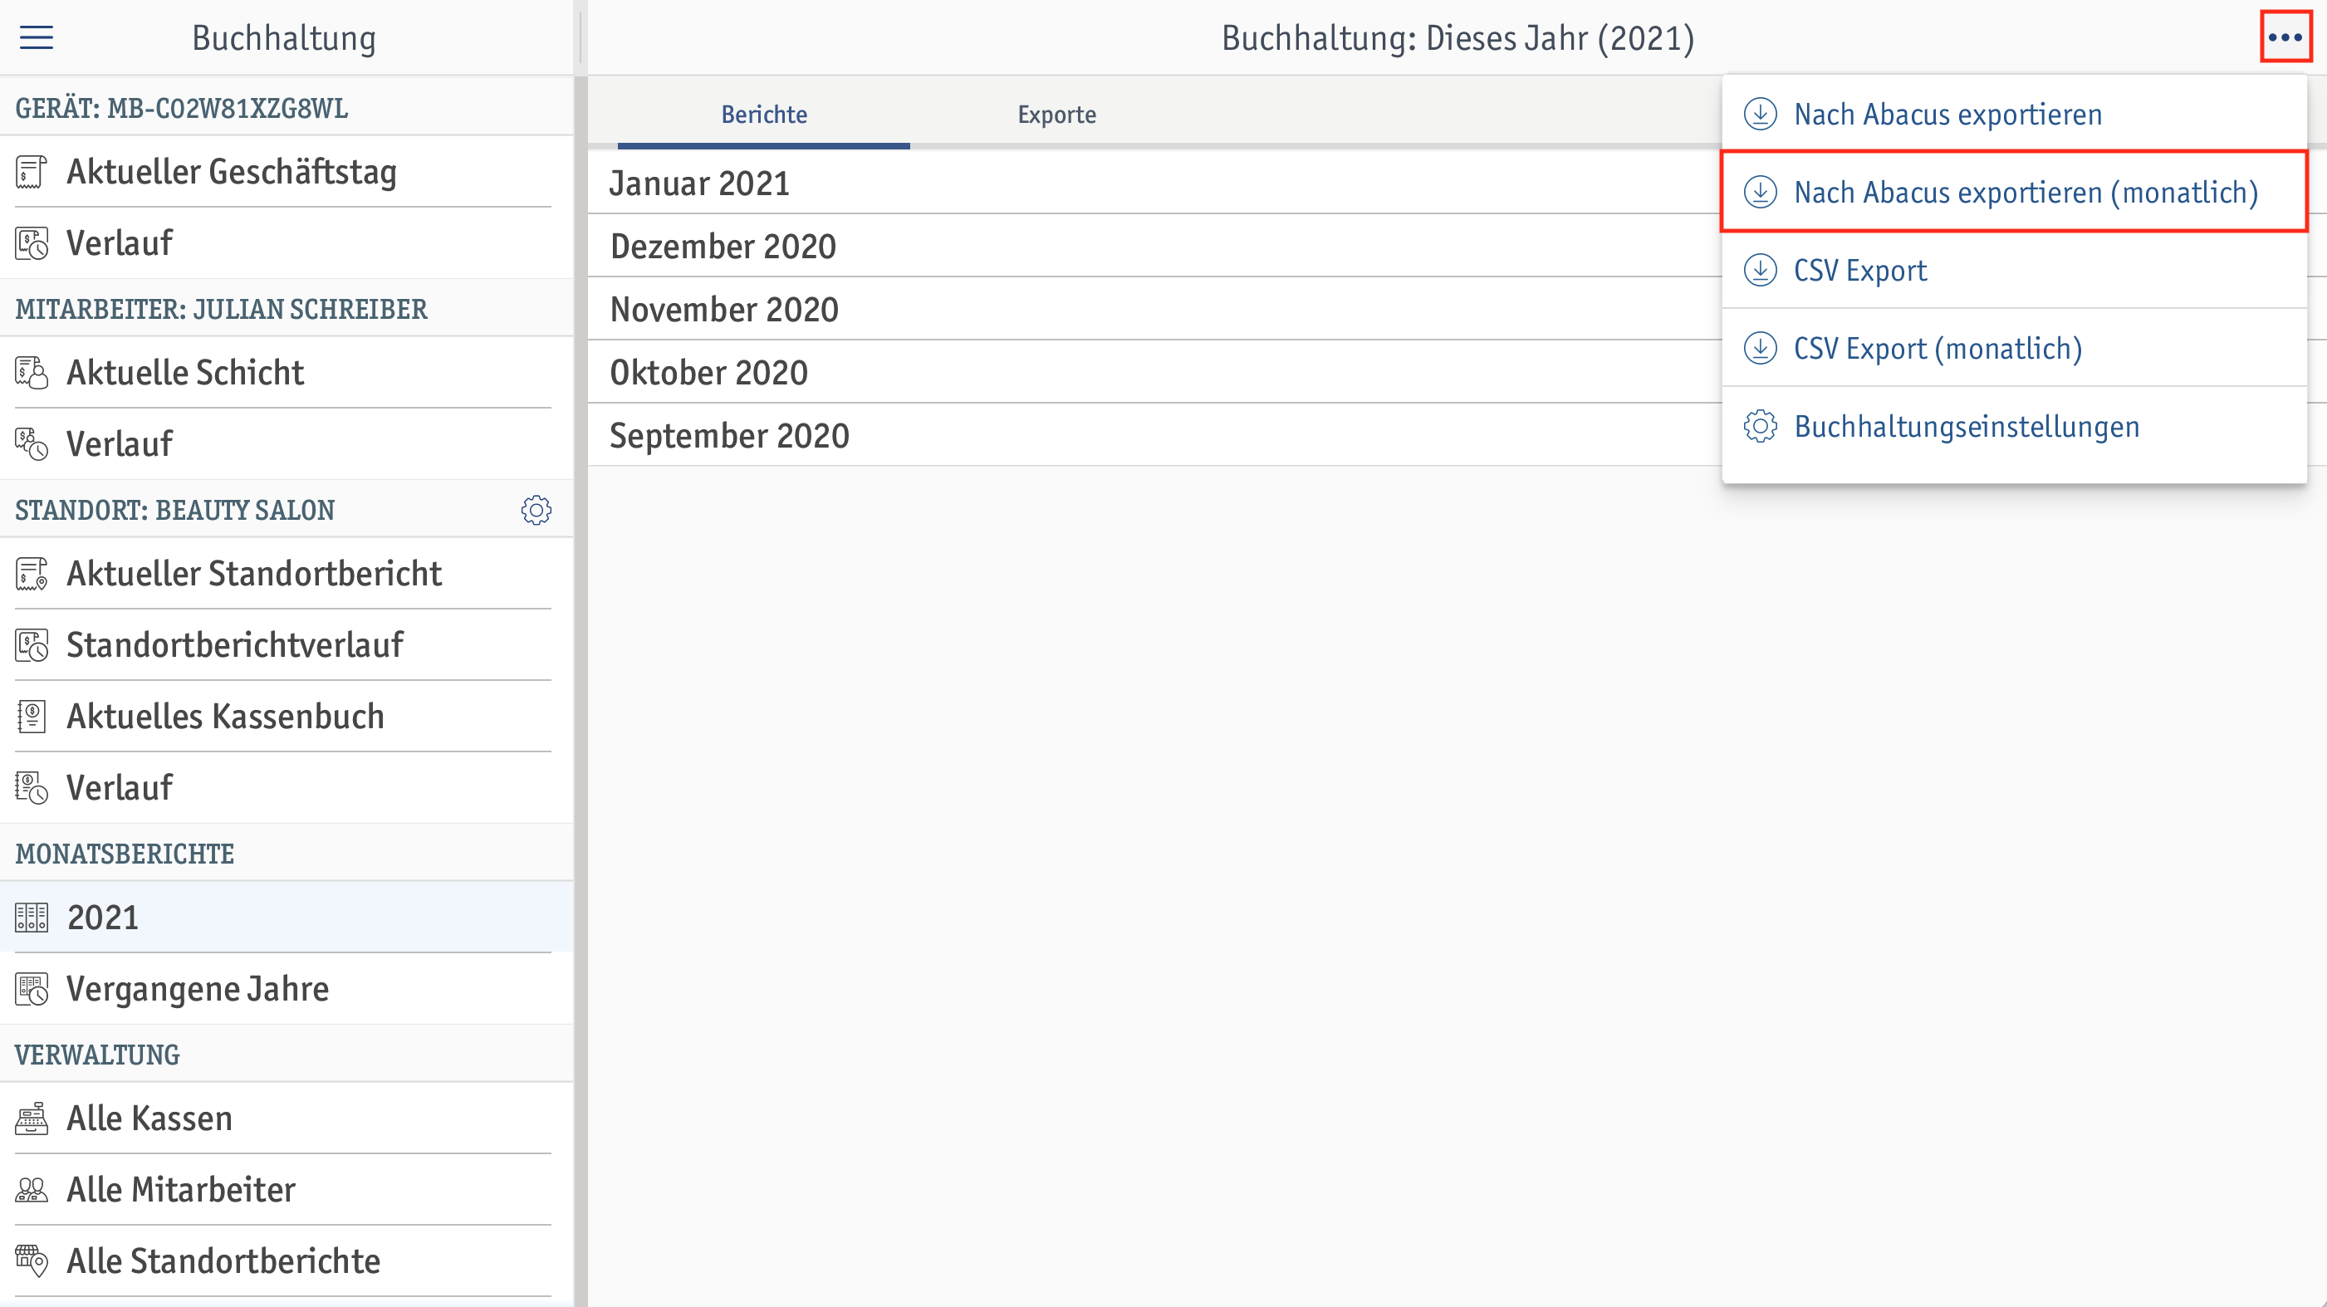Click the Alle Standortberichte icon
Viewport: 2327px width, 1307px height.
32,1261
